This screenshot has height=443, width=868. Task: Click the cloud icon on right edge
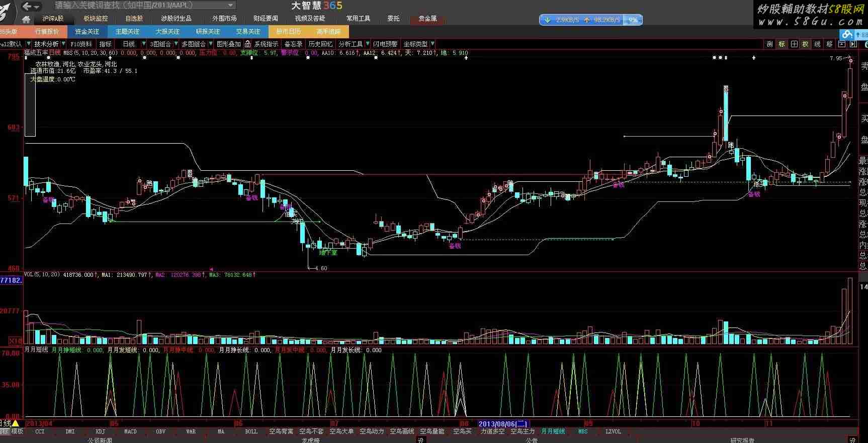[848, 34]
